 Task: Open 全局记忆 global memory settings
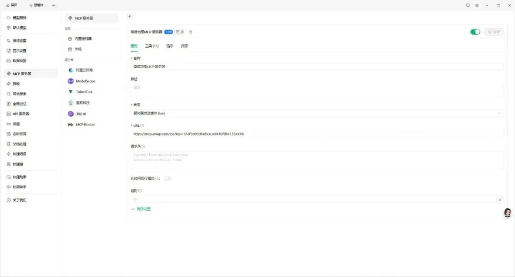pos(31,104)
